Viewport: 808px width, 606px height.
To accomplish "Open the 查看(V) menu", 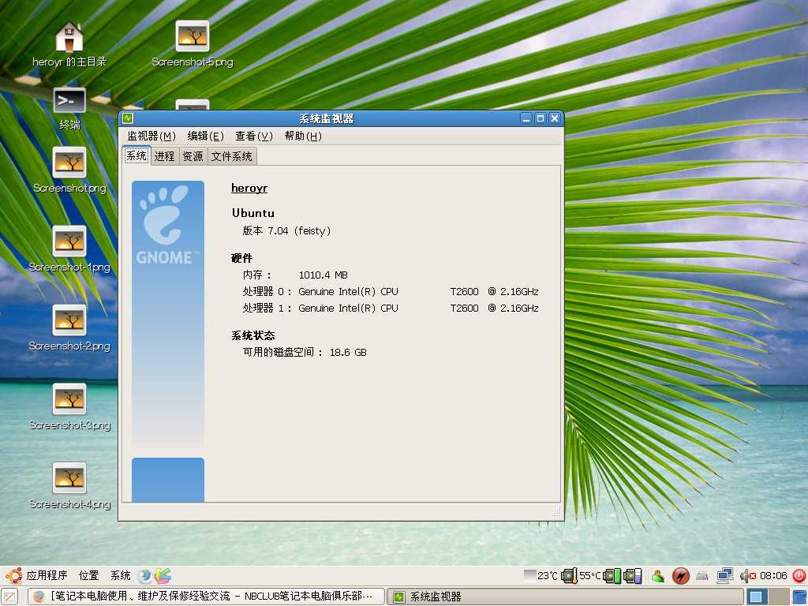I will click(253, 136).
